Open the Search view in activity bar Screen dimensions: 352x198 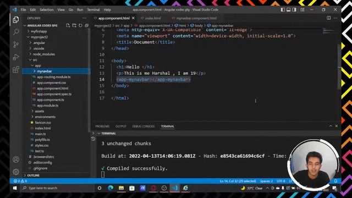pyautogui.click(x=16, y=32)
